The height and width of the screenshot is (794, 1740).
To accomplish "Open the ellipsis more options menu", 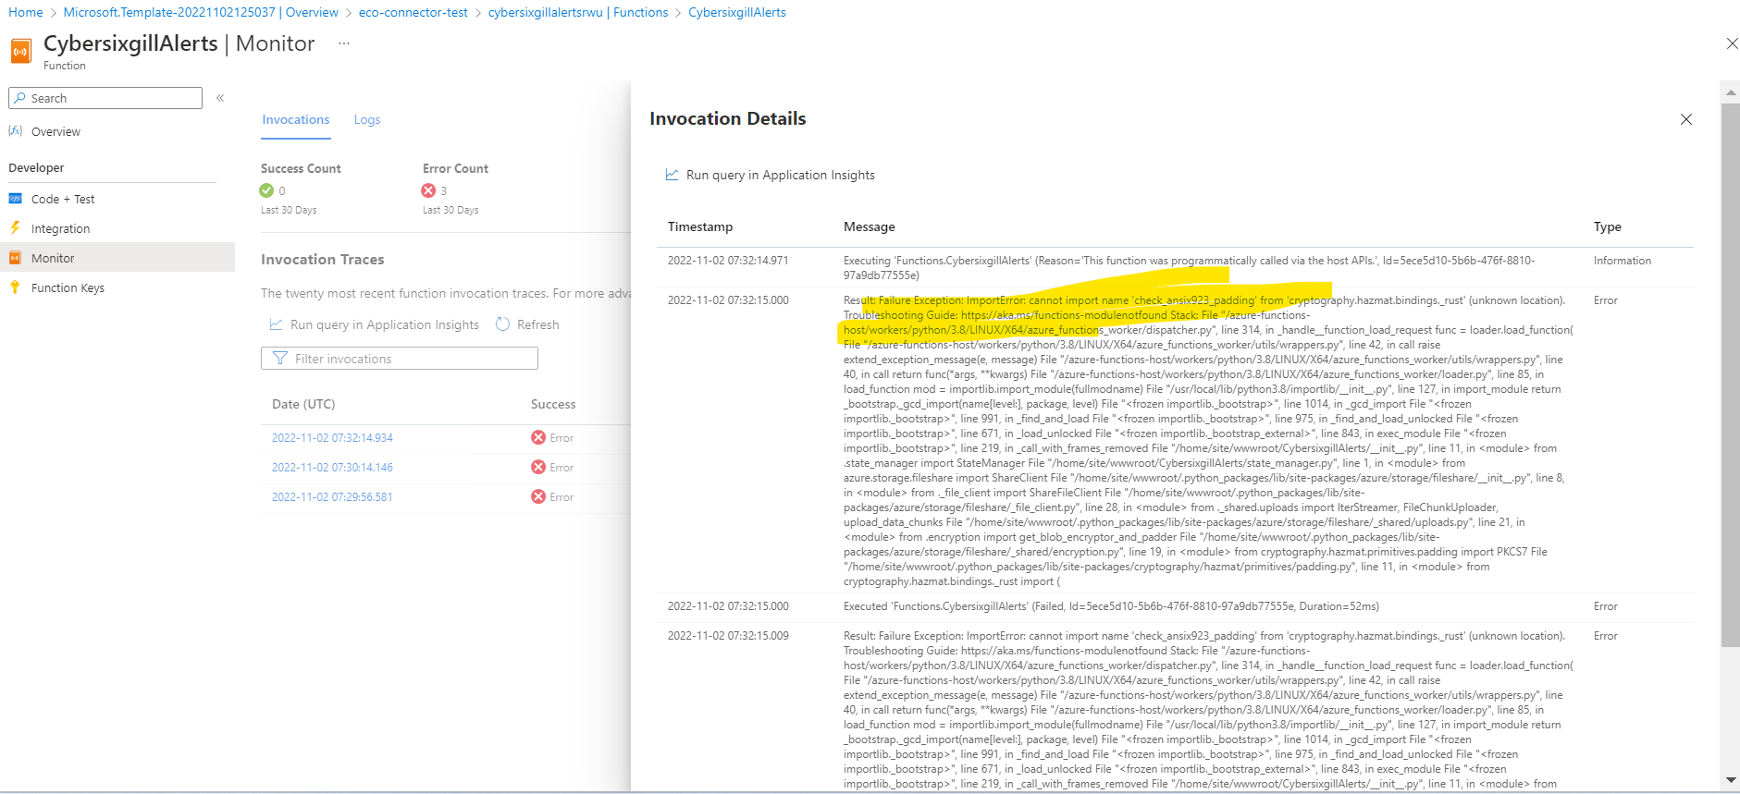I will pos(344,43).
